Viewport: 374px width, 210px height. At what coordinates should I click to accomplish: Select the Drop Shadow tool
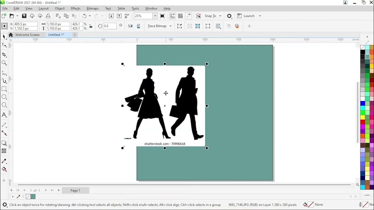coord(4,143)
